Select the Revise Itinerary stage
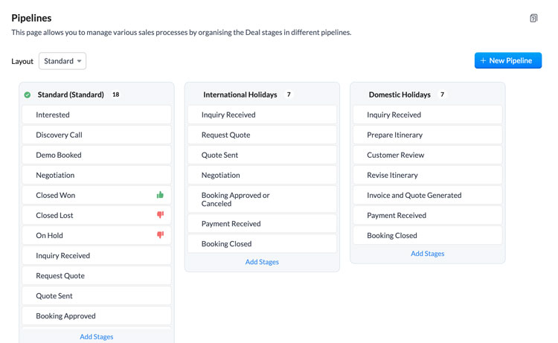The image size is (558, 343). (427, 175)
